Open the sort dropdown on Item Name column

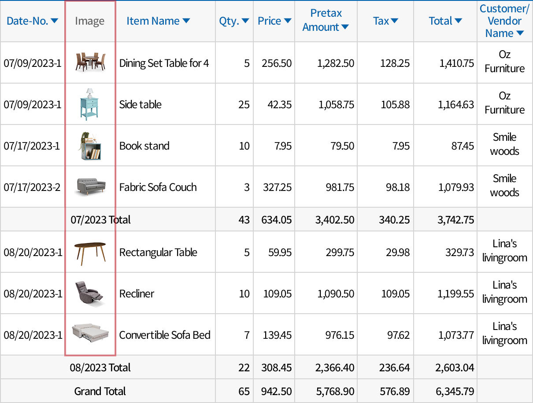tap(186, 21)
